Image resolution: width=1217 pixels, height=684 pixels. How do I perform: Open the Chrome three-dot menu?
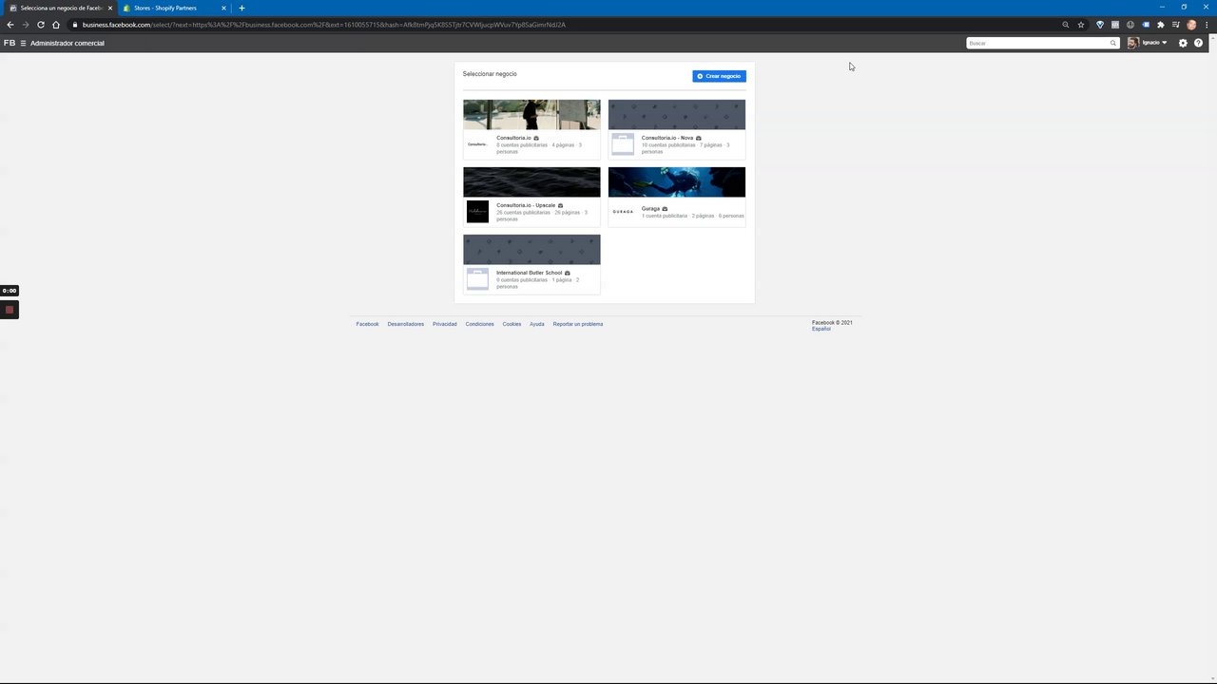click(x=1206, y=25)
